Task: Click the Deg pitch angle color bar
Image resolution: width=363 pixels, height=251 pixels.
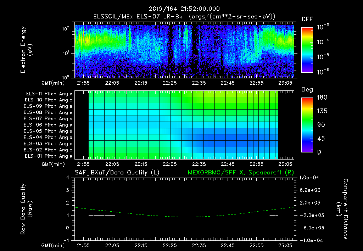Action: pyautogui.click(x=307, y=125)
